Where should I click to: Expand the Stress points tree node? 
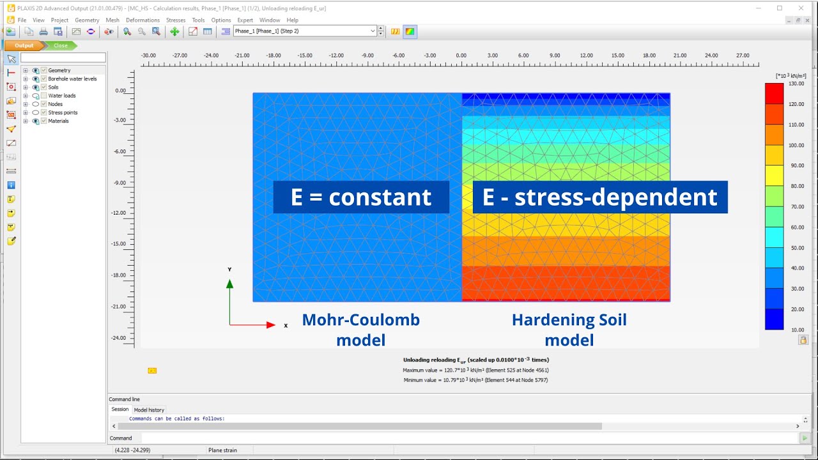[26, 112]
